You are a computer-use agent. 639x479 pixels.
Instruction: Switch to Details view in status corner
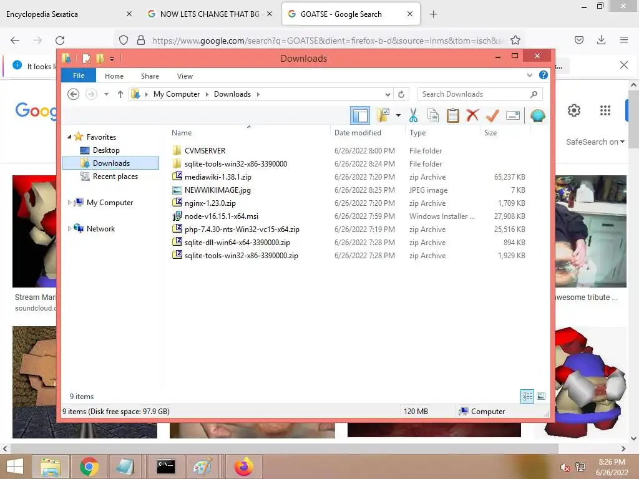(527, 396)
